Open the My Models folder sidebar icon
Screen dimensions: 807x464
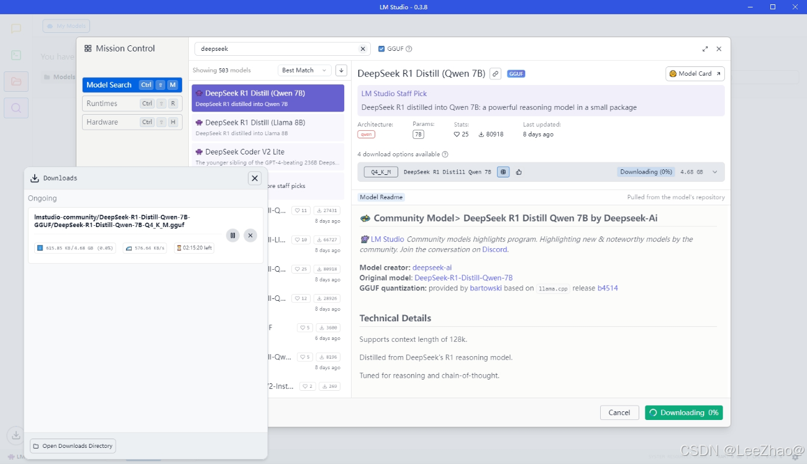tap(16, 81)
